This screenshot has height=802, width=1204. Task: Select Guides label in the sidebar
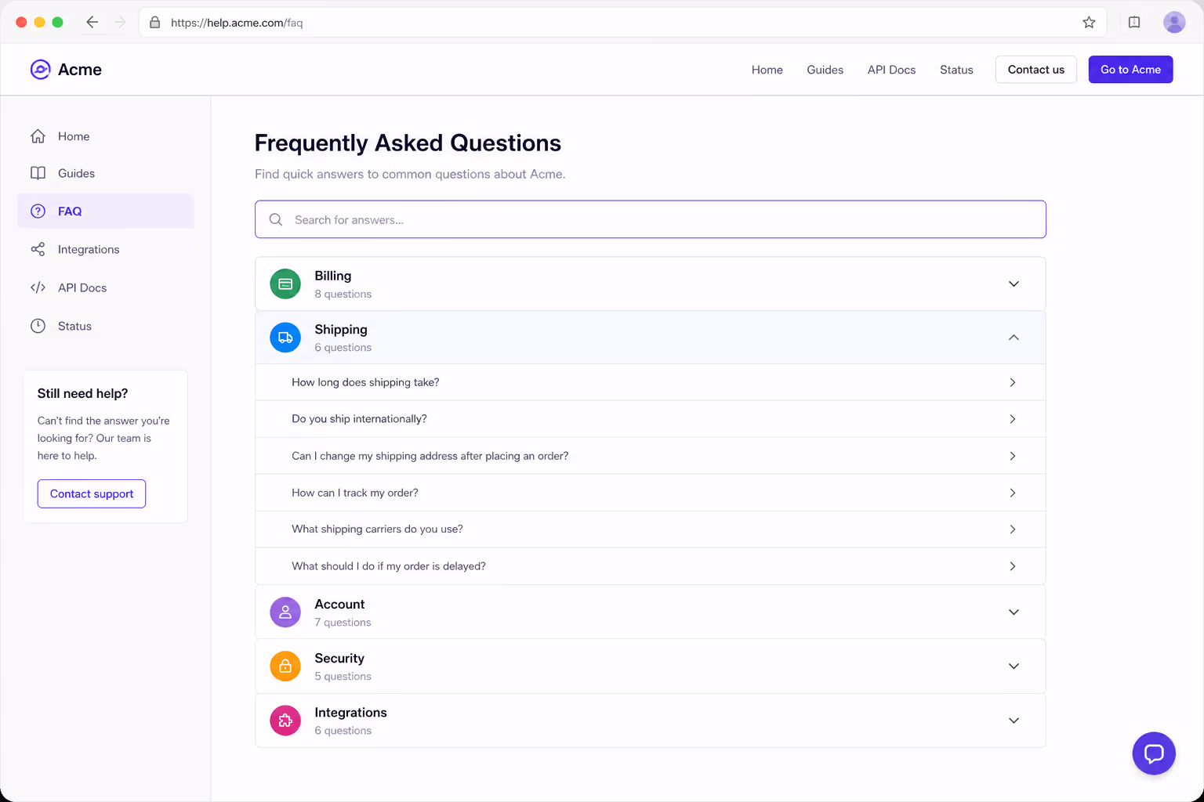(x=76, y=173)
